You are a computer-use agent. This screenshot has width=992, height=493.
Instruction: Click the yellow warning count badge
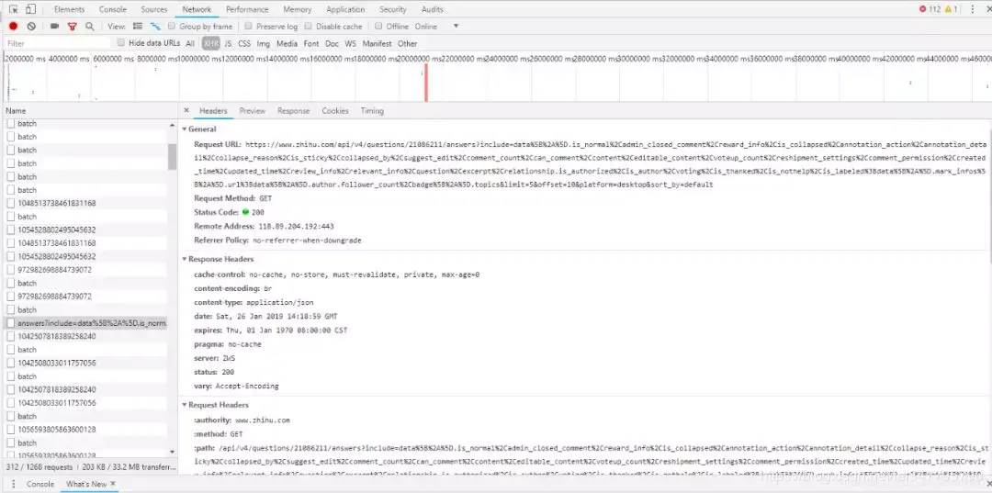click(951, 9)
